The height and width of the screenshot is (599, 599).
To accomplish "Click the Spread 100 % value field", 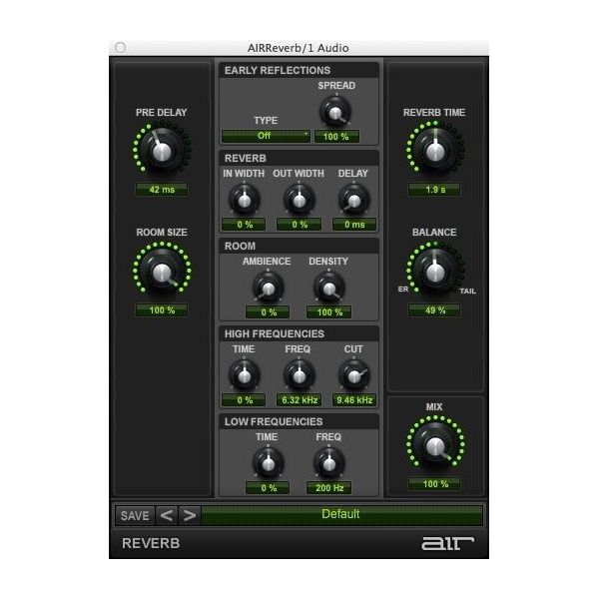I will tap(336, 137).
